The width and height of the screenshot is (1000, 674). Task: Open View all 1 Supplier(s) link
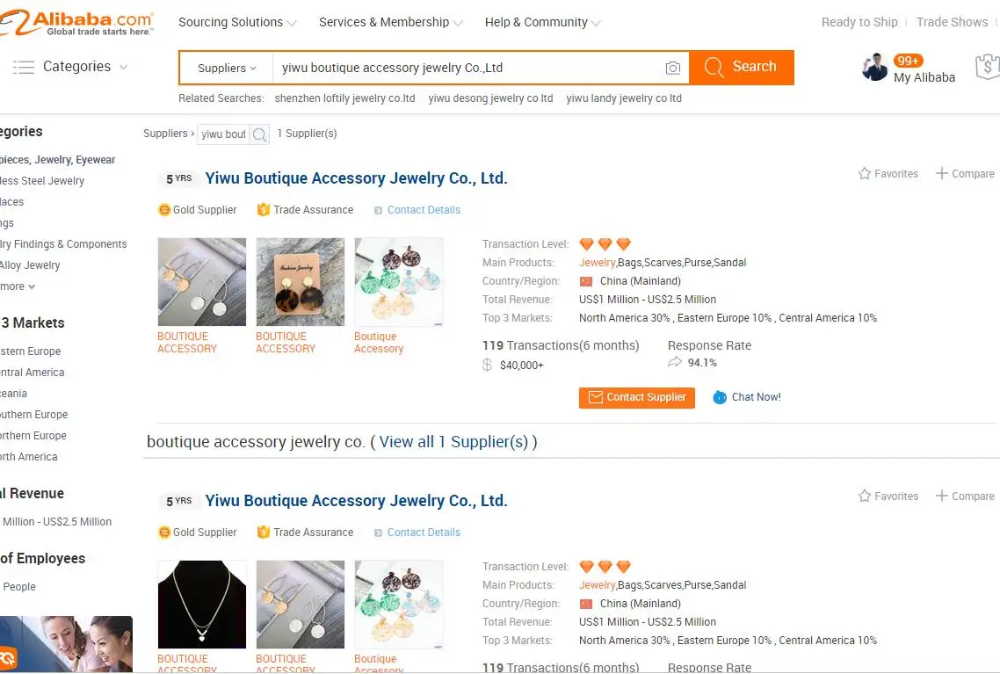453,442
